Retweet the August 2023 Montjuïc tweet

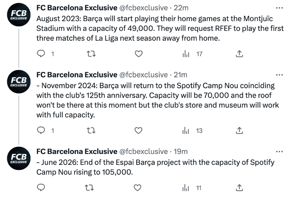(90, 54)
